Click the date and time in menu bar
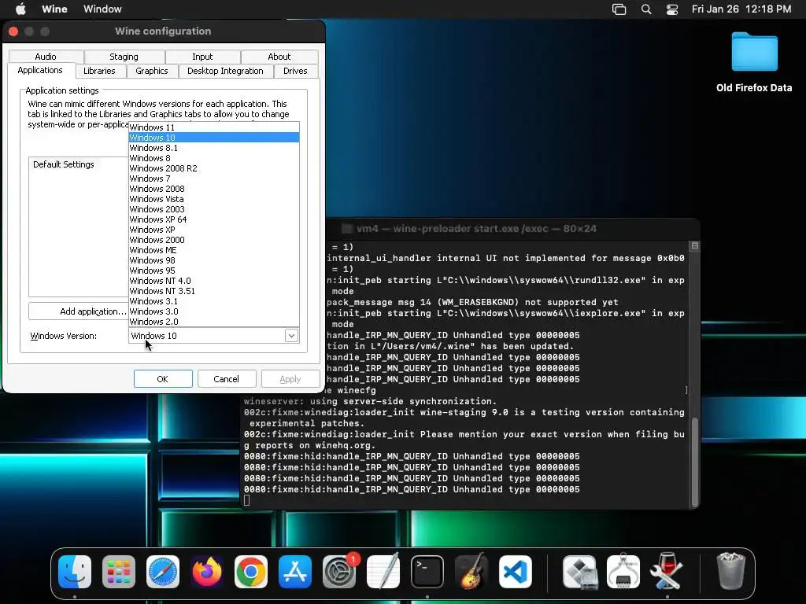This screenshot has height=604, width=806. pos(741,9)
